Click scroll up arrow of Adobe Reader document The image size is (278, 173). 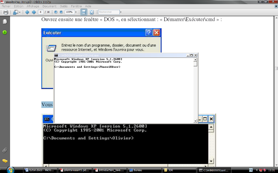pos(276,18)
